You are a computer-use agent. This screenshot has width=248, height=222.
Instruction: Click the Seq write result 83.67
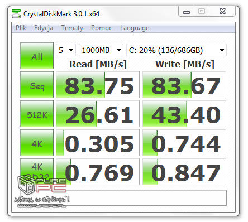point(184,85)
